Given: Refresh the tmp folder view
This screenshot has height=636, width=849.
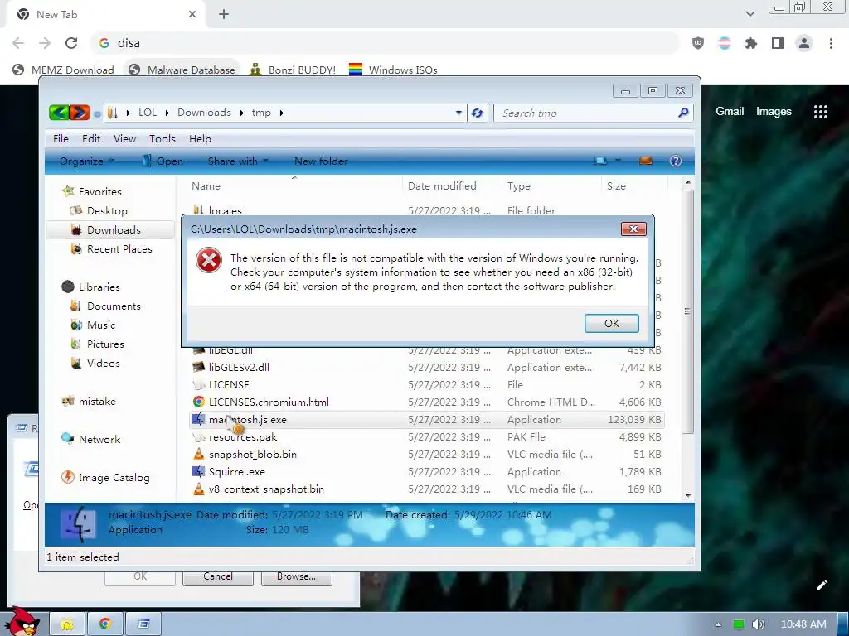Looking at the screenshot, I should click(477, 113).
